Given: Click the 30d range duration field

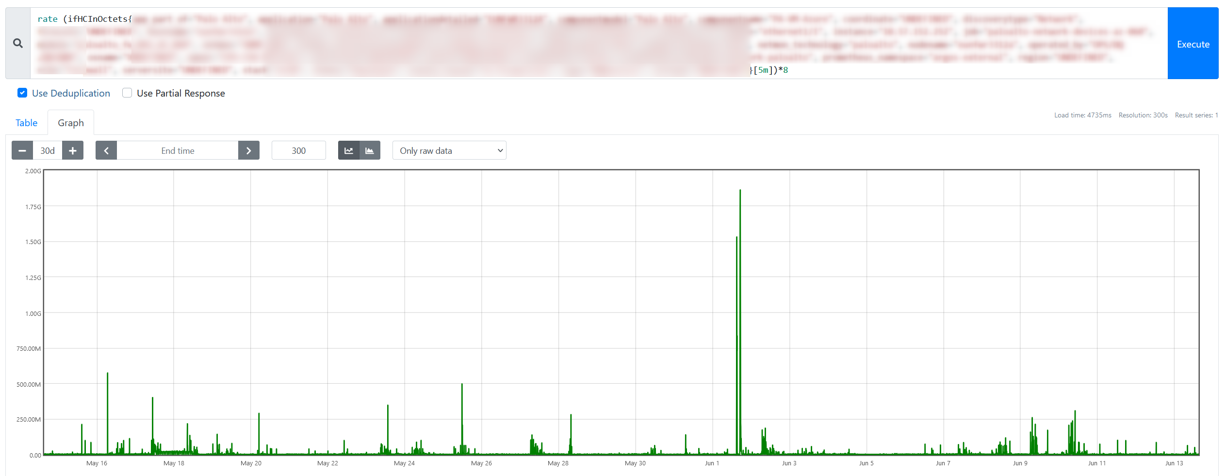Looking at the screenshot, I should [48, 150].
